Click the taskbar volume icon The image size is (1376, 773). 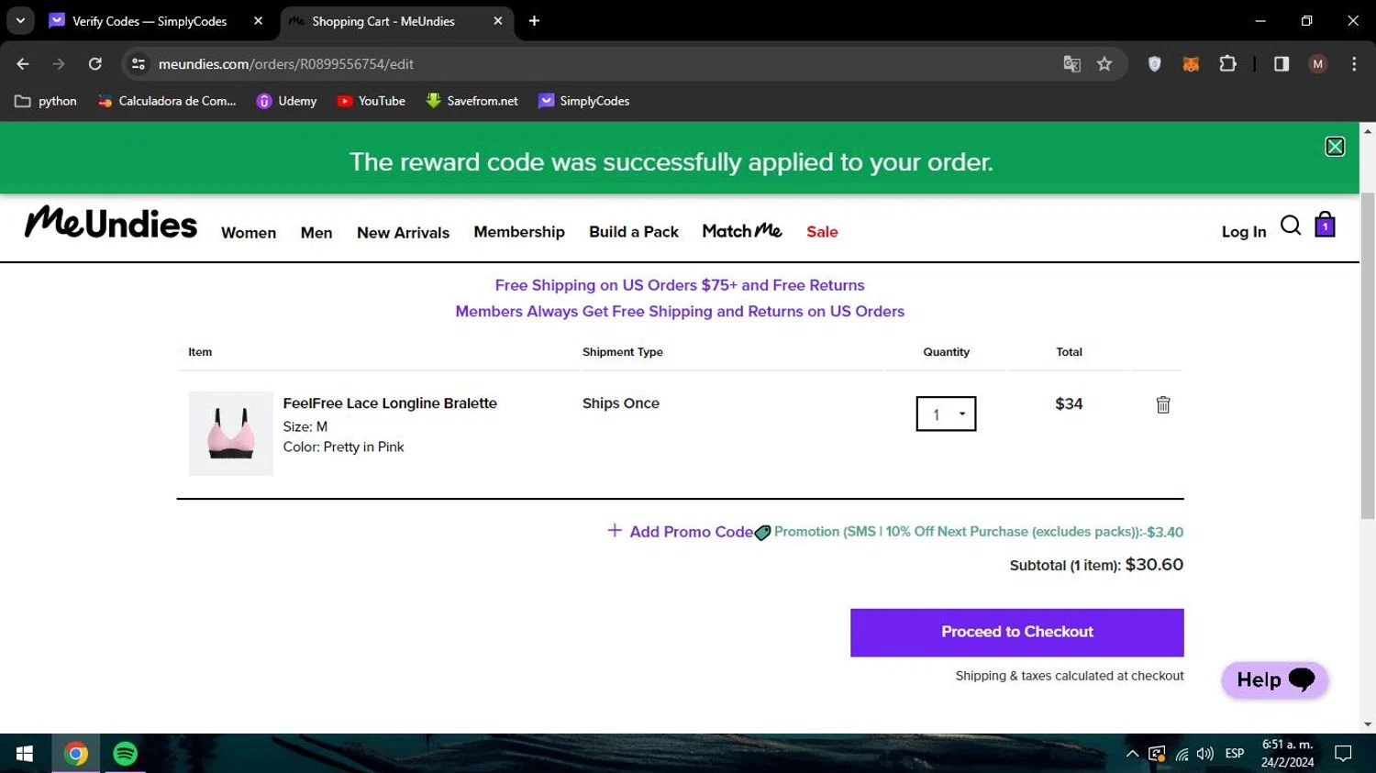coord(1205,754)
